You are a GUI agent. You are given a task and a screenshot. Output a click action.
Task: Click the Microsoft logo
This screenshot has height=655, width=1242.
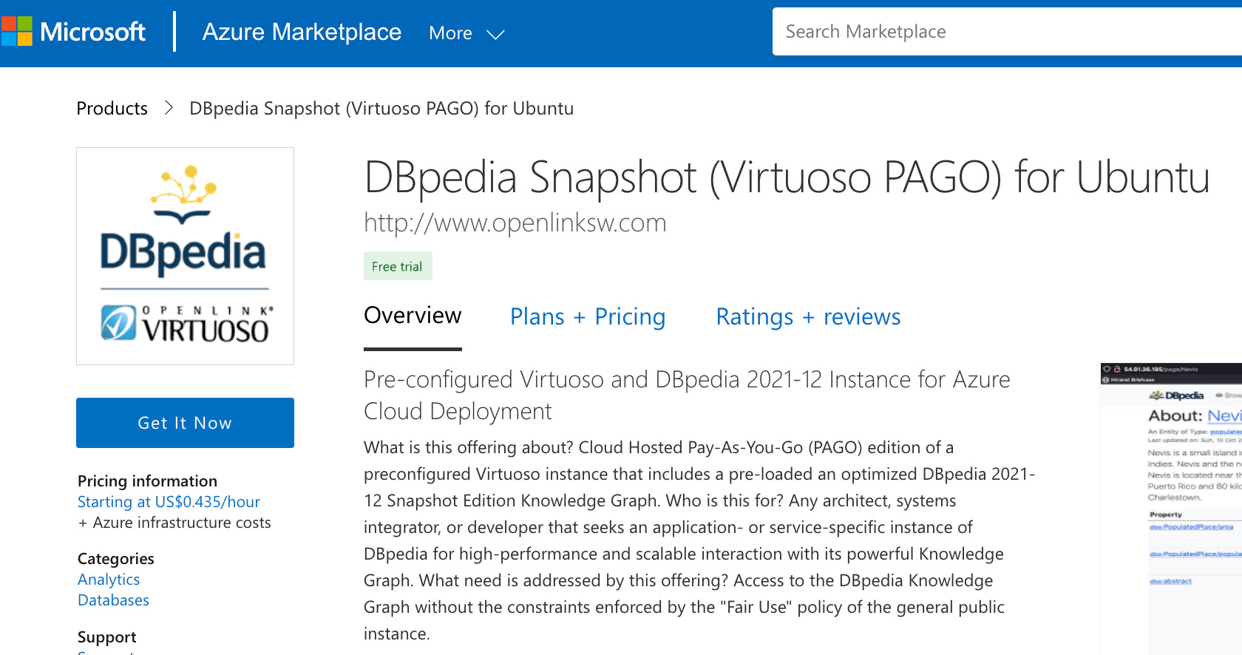click(x=73, y=32)
